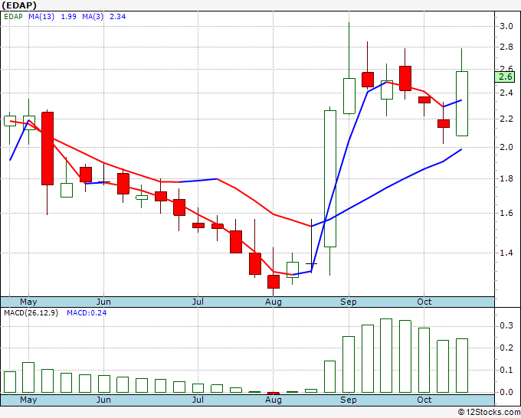521x418 pixels.
Task: Click the MA(13) legend label
Action: pos(41,16)
